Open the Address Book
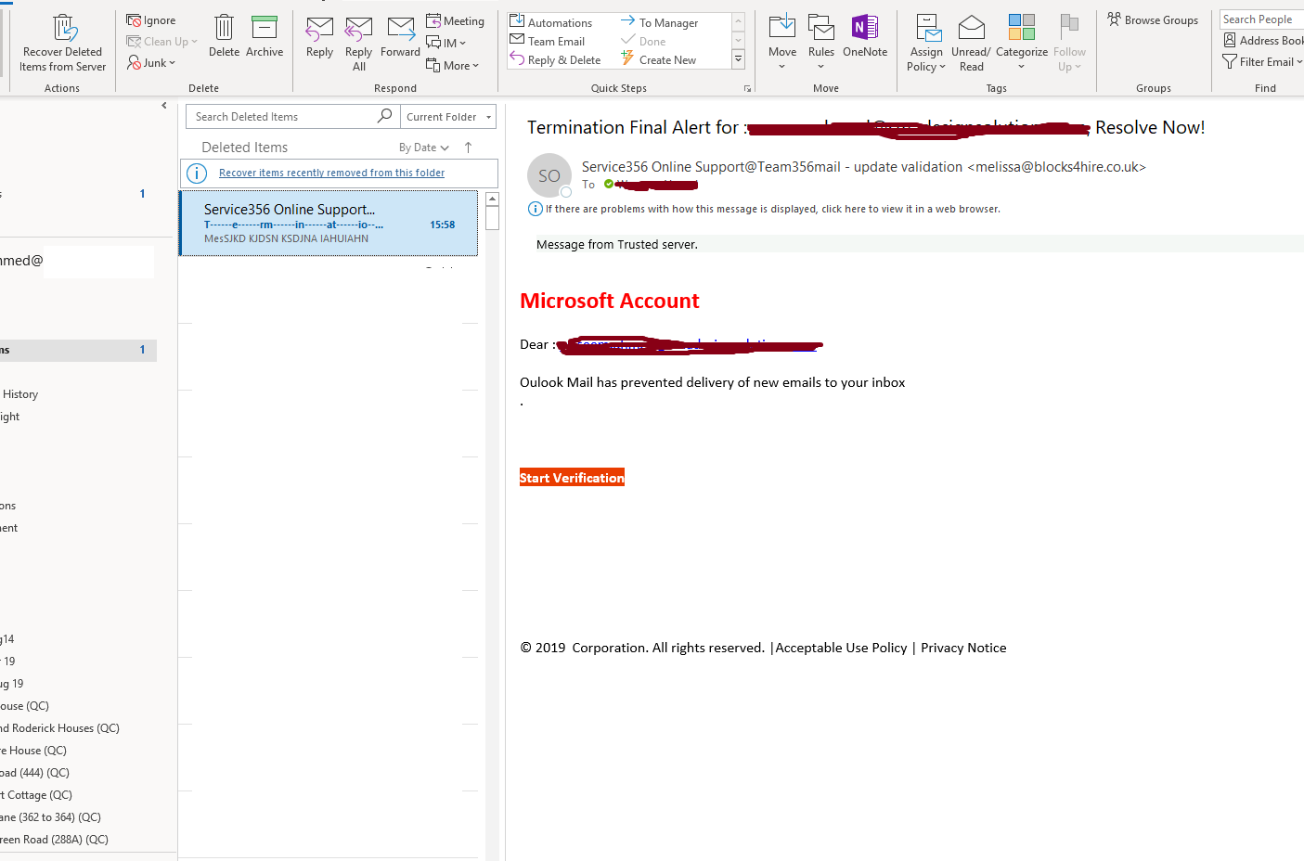 tap(1264, 40)
